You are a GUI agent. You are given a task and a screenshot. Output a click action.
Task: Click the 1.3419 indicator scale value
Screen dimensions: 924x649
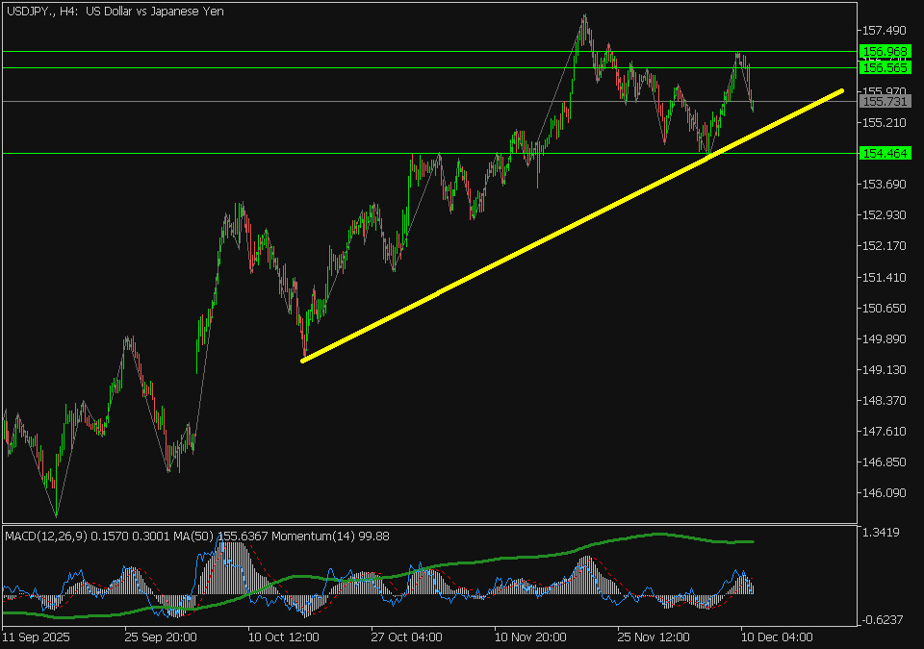[882, 533]
